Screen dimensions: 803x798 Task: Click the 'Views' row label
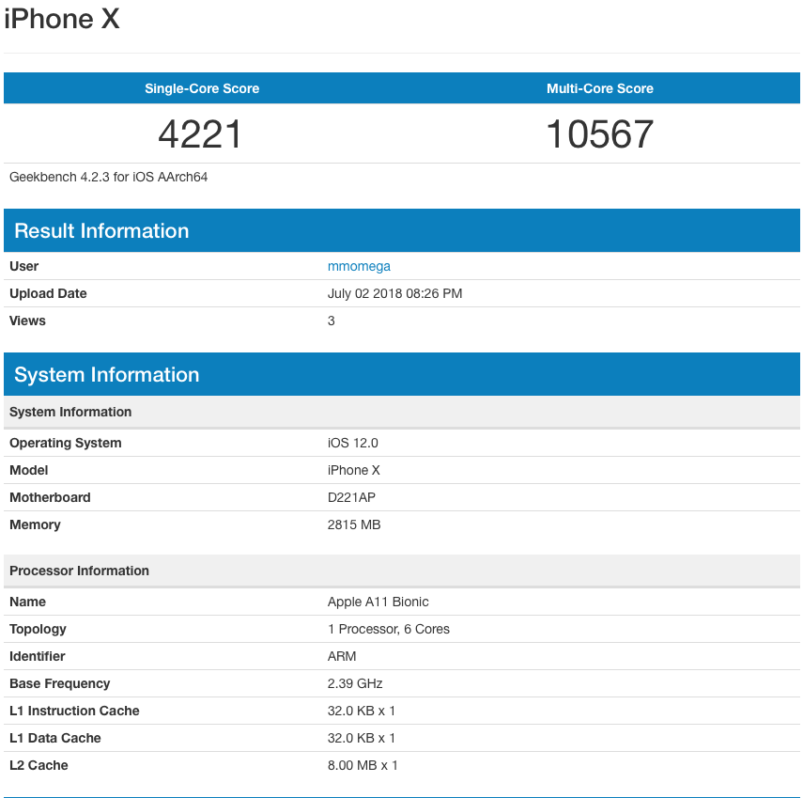[27, 321]
